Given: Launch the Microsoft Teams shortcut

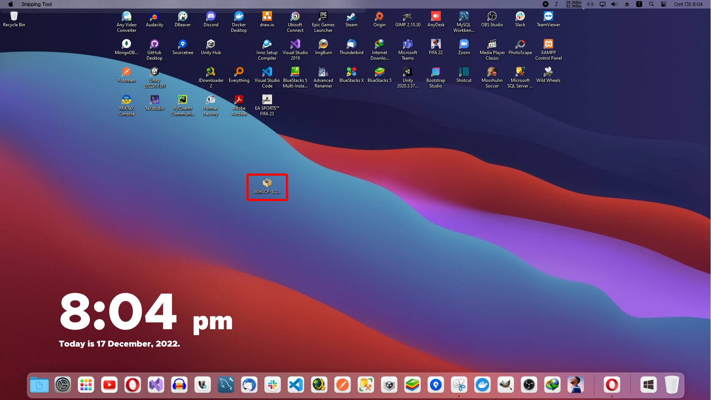Looking at the screenshot, I should (408, 50).
